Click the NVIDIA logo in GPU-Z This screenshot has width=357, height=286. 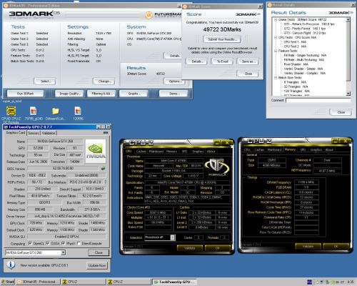[96, 152]
